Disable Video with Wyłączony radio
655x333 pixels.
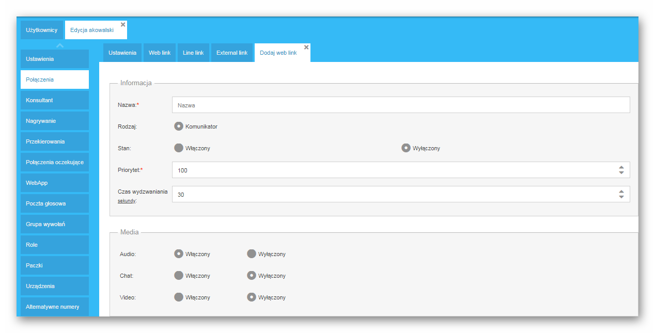[x=252, y=297]
